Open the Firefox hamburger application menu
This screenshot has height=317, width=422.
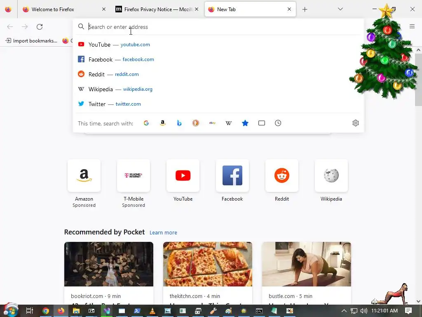coord(412,26)
